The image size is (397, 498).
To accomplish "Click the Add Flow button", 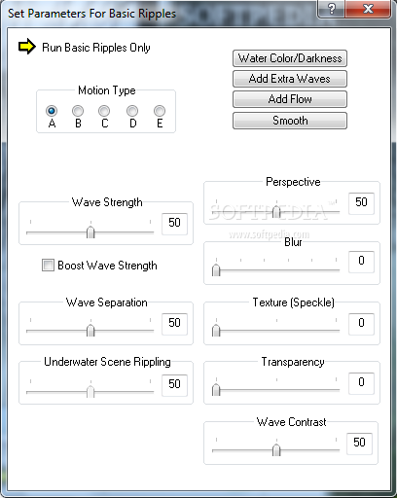I will pyautogui.click(x=290, y=99).
